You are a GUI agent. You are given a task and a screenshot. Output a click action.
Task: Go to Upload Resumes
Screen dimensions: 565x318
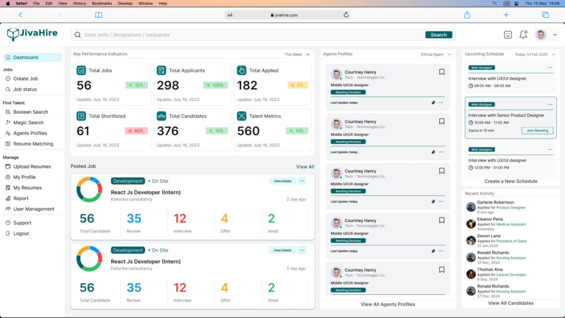pyautogui.click(x=33, y=166)
